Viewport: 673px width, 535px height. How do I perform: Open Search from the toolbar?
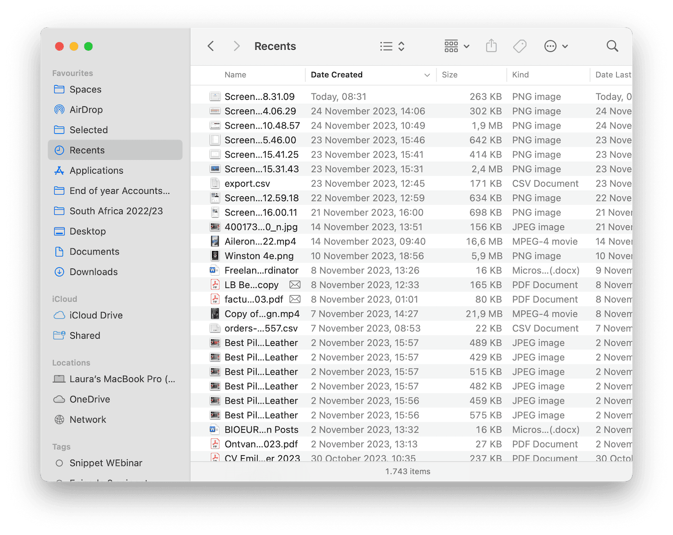612,46
